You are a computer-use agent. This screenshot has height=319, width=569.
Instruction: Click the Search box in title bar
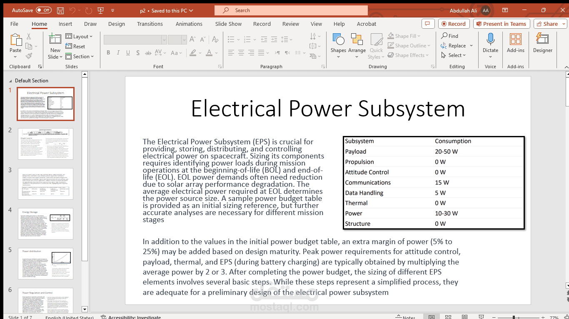pos(291,10)
